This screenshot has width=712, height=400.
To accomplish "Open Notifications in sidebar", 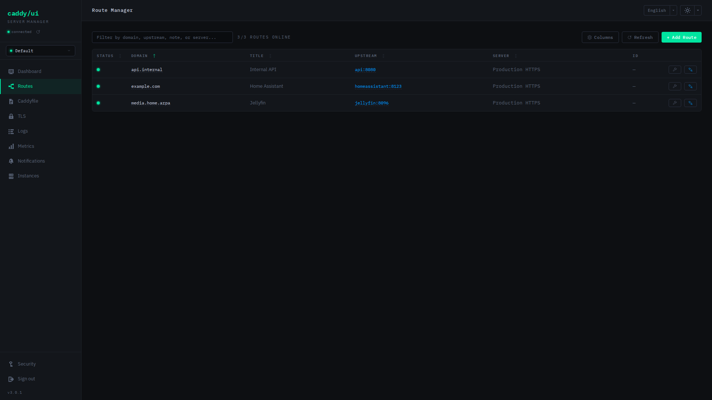I will click(x=41, y=161).
